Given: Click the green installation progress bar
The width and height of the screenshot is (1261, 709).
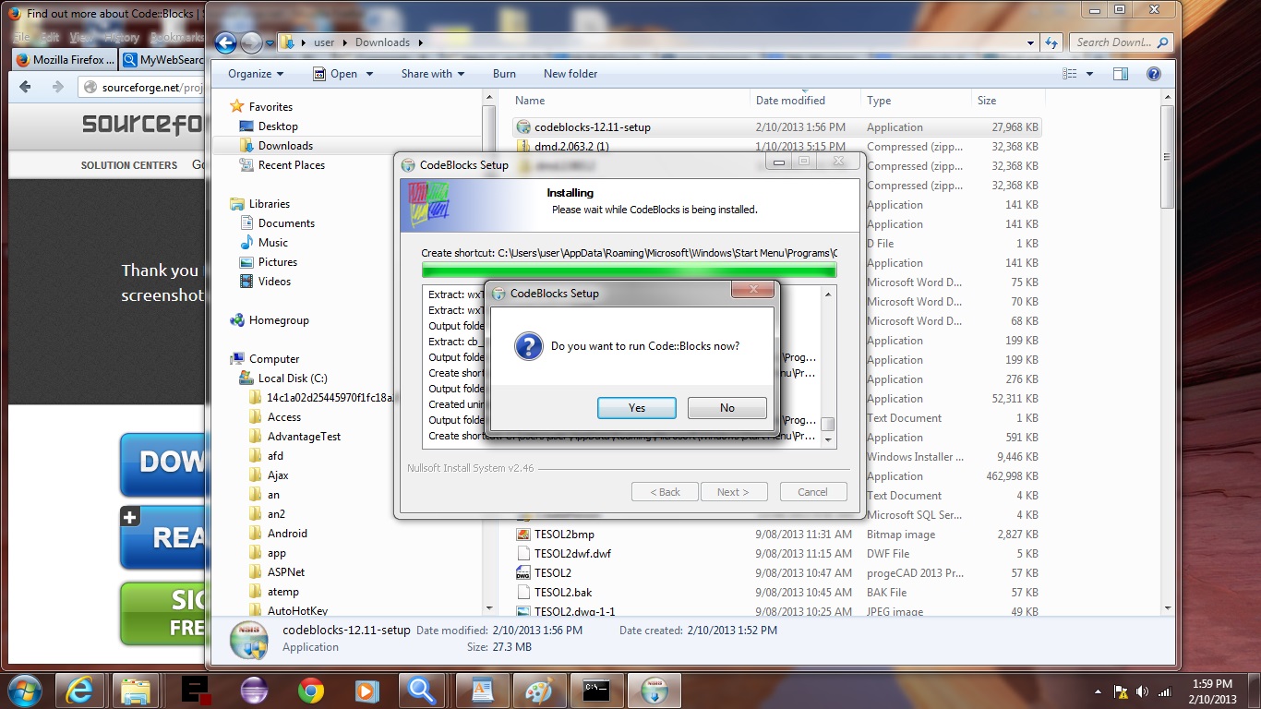Looking at the screenshot, I should [629, 270].
